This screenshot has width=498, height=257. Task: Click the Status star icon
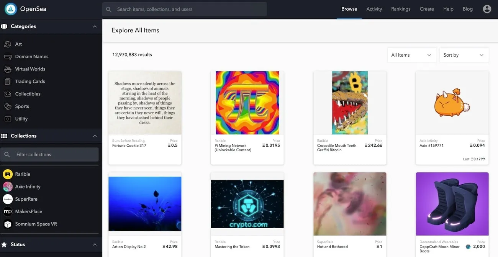coord(4,244)
